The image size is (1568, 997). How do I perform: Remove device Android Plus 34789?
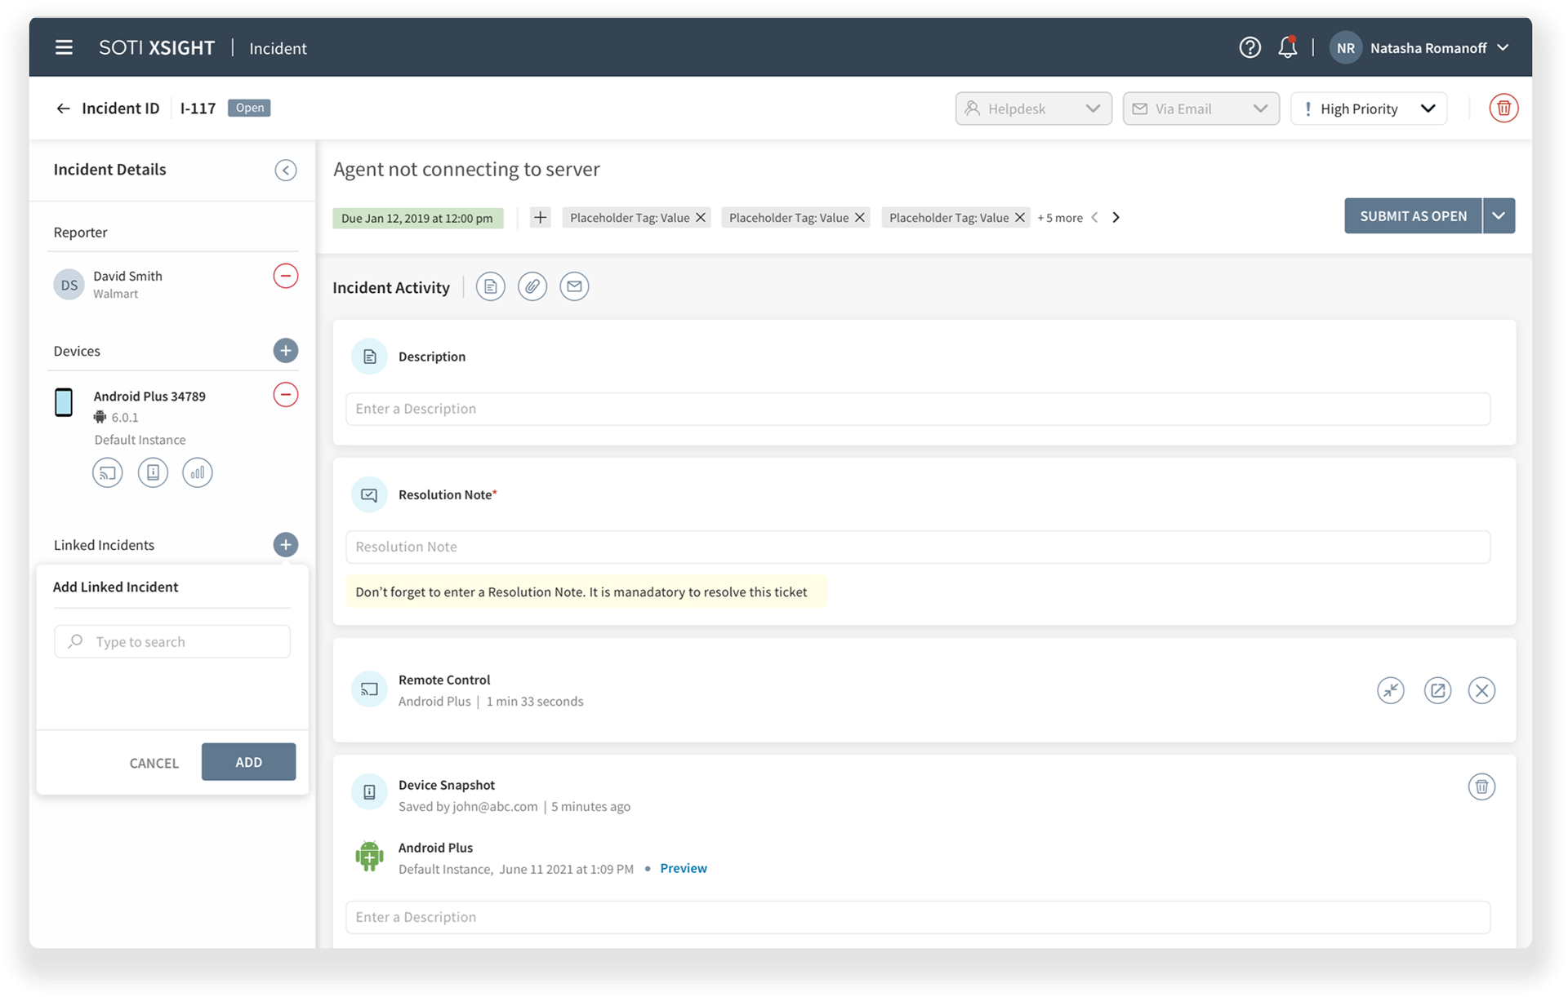tap(285, 395)
